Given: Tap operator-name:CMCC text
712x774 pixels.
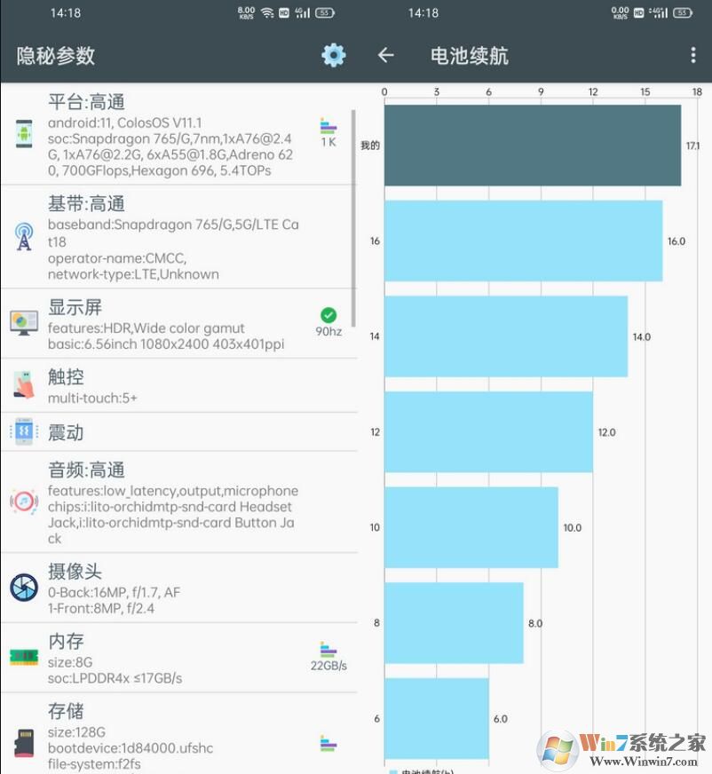Looking at the screenshot, I should [x=117, y=258].
